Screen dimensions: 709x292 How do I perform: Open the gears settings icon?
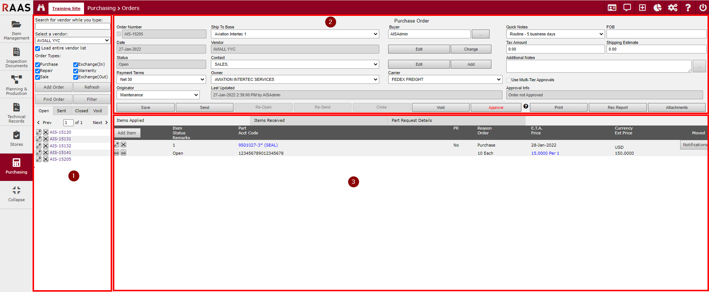tap(672, 8)
